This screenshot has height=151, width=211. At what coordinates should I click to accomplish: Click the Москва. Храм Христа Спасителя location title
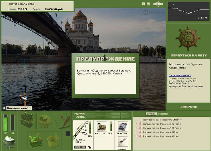186,66
